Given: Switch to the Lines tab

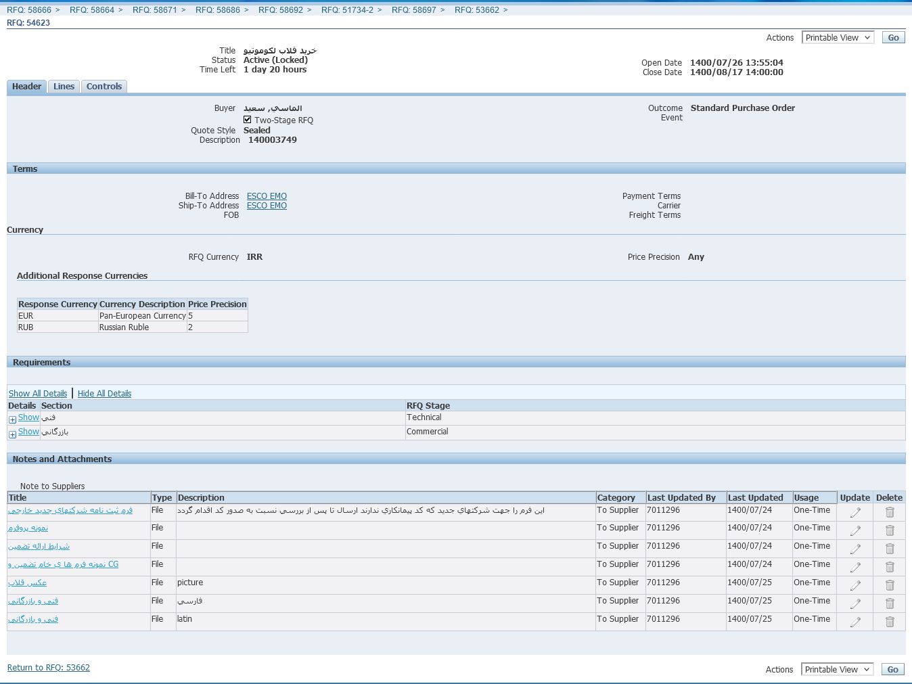Looking at the screenshot, I should pyautogui.click(x=64, y=87).
